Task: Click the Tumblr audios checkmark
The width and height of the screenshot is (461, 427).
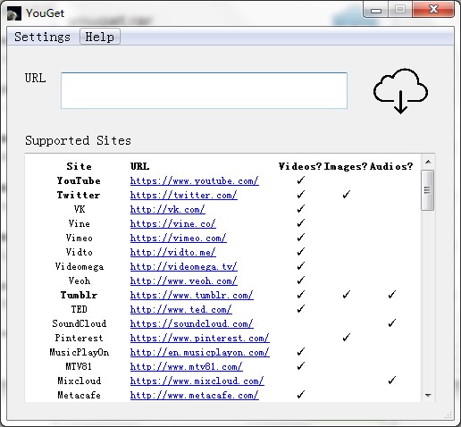Action: pyautogui.click(x=392, y=295)
